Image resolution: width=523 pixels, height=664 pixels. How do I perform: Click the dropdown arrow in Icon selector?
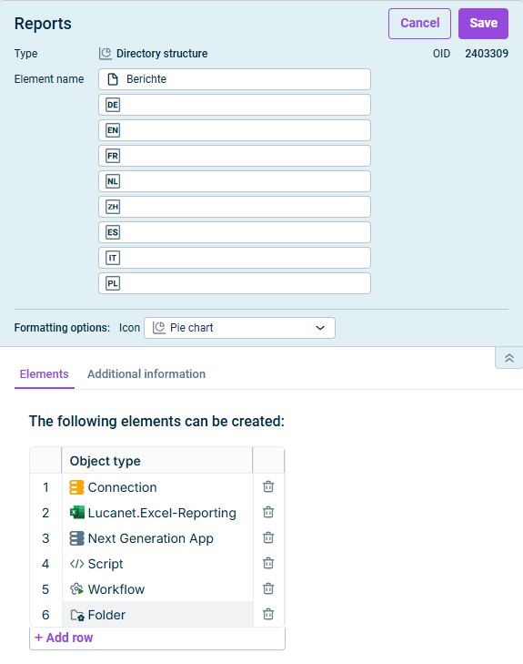320,328
